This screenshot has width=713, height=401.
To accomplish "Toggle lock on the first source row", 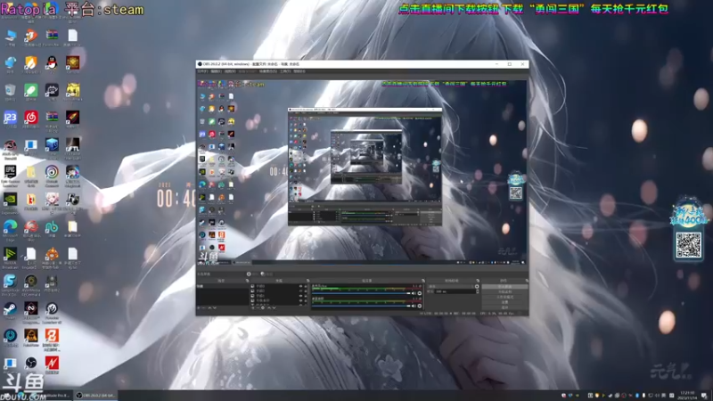I will click(306, 286).
